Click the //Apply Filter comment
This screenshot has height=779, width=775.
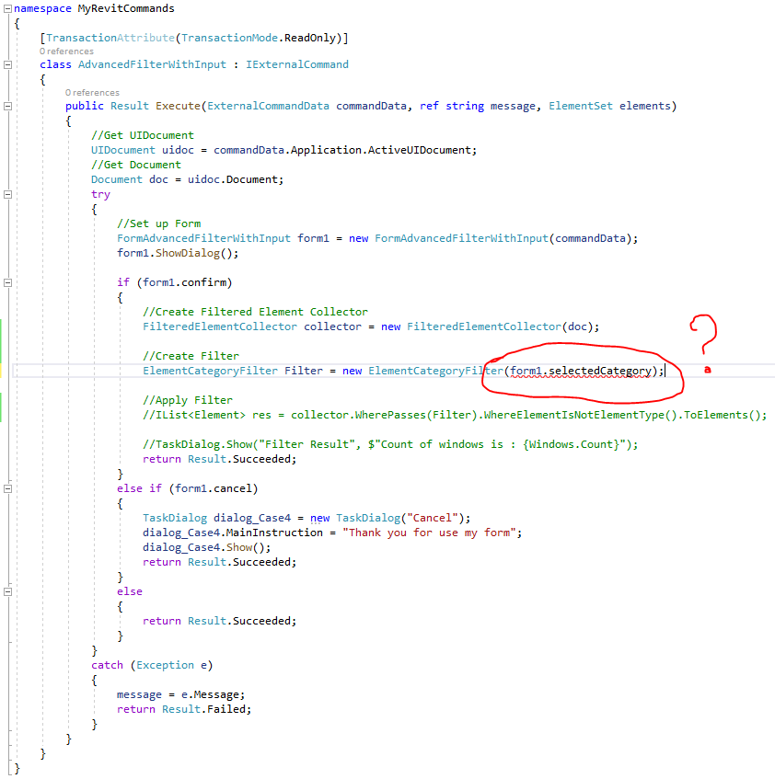coord(188,400)
